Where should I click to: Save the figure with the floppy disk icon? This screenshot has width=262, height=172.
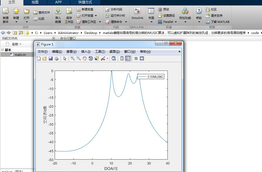(x=51, y=58)
